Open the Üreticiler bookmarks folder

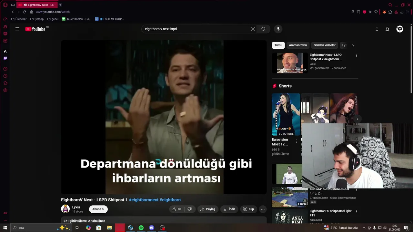point(19,19)
